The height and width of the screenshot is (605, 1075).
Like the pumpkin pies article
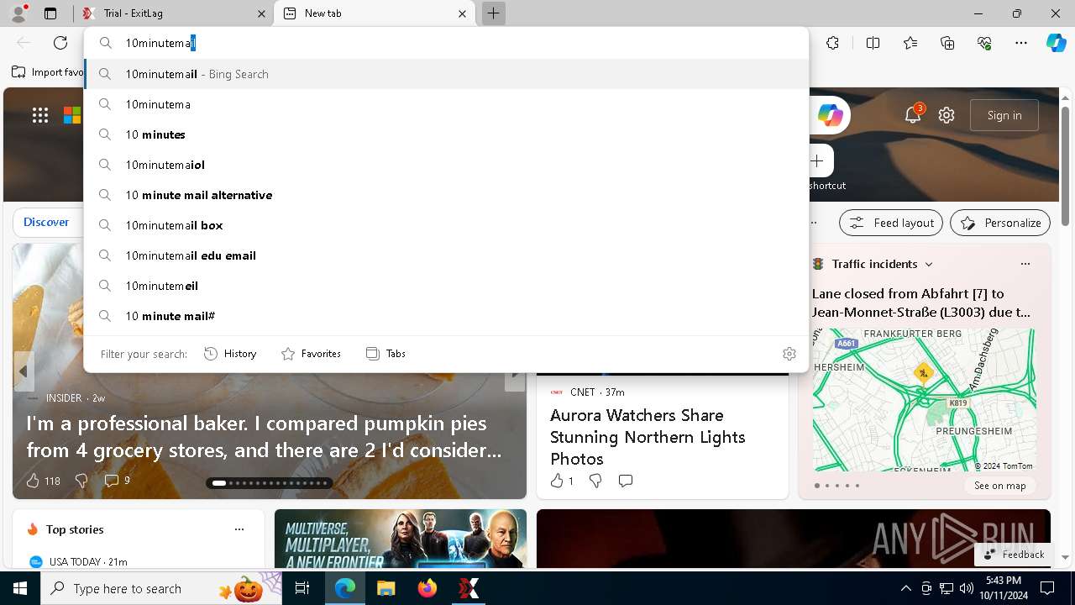pyautogui.click(x=43, y=481)
